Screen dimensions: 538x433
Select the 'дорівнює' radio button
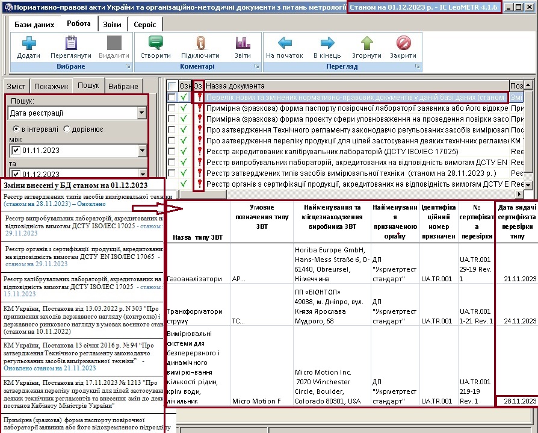click(67, 129)
